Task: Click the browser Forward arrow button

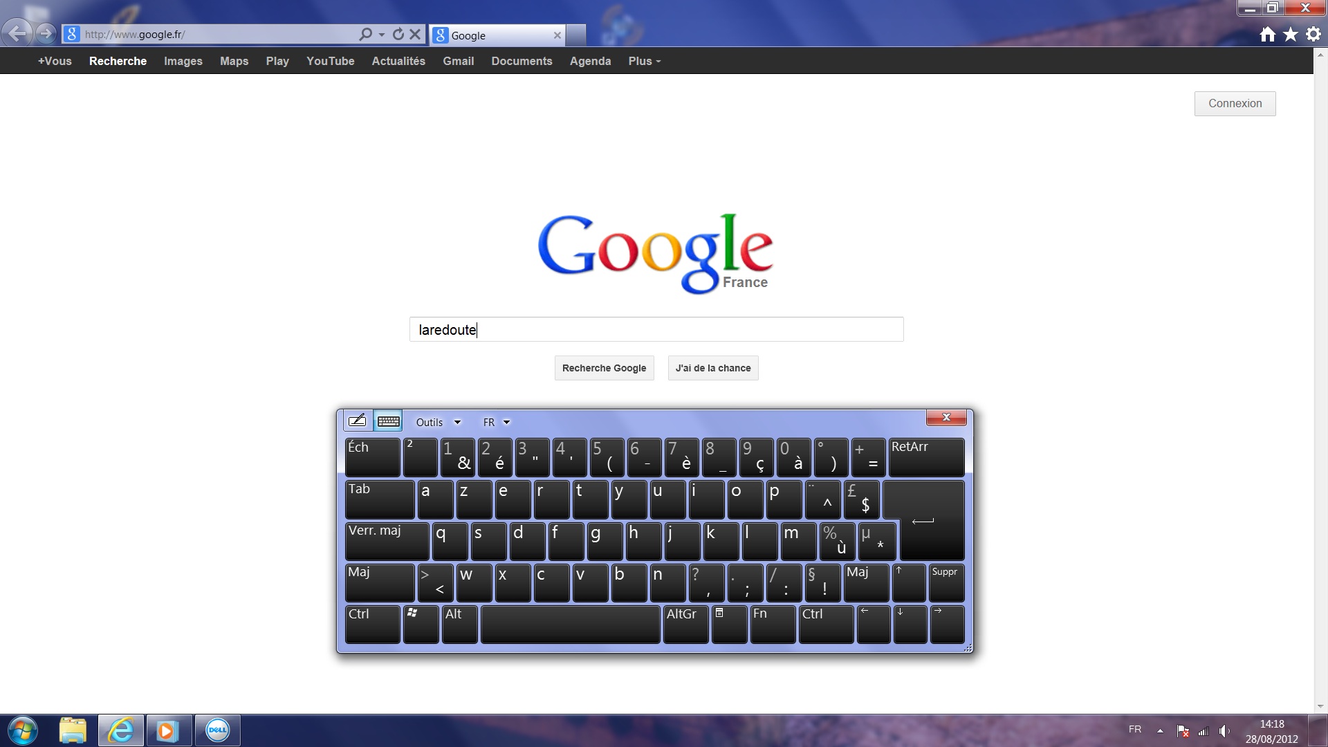Action: 45,33
